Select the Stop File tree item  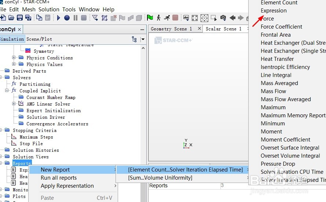pos(31,143)
